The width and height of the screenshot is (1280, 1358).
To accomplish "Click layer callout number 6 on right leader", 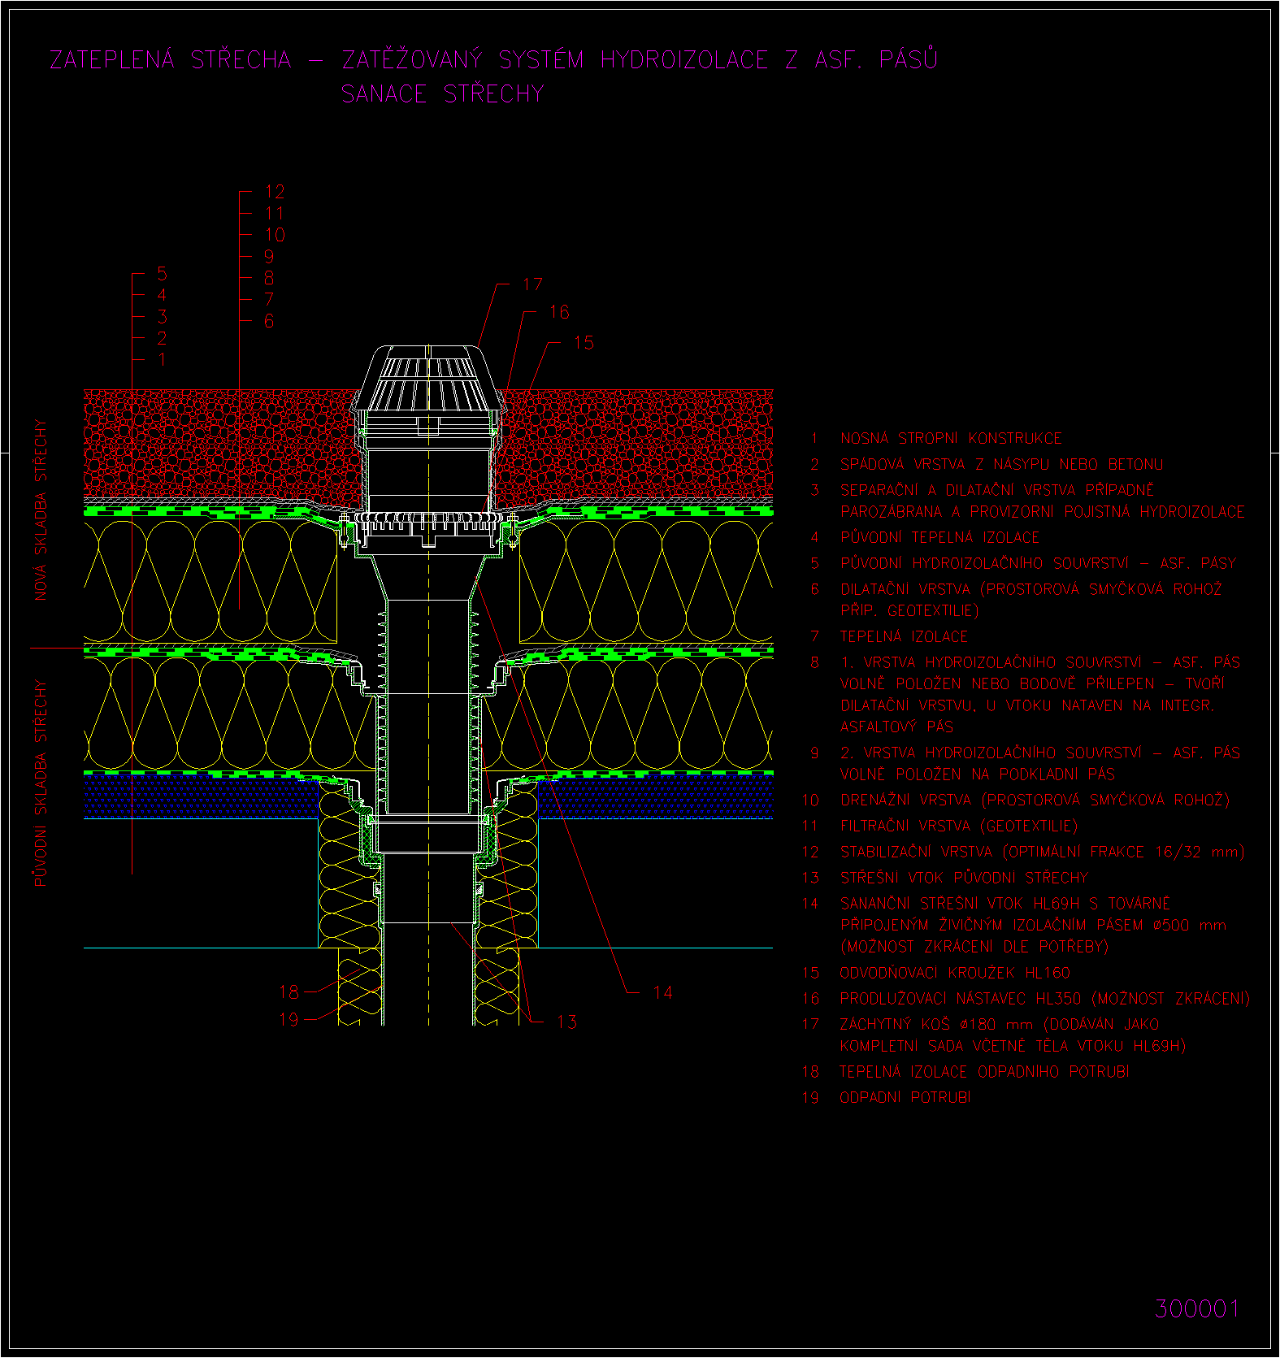I will point(268,321).
